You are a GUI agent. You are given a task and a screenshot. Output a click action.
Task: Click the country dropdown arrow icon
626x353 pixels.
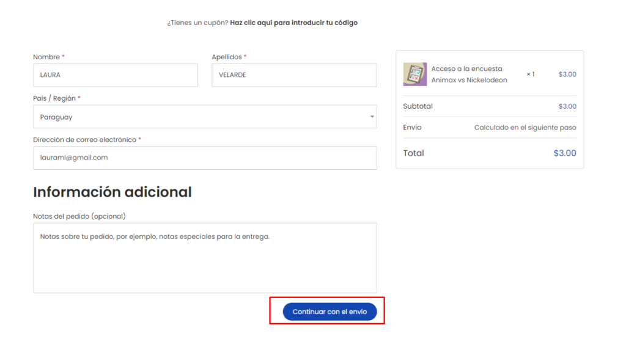tap(372, 117)
